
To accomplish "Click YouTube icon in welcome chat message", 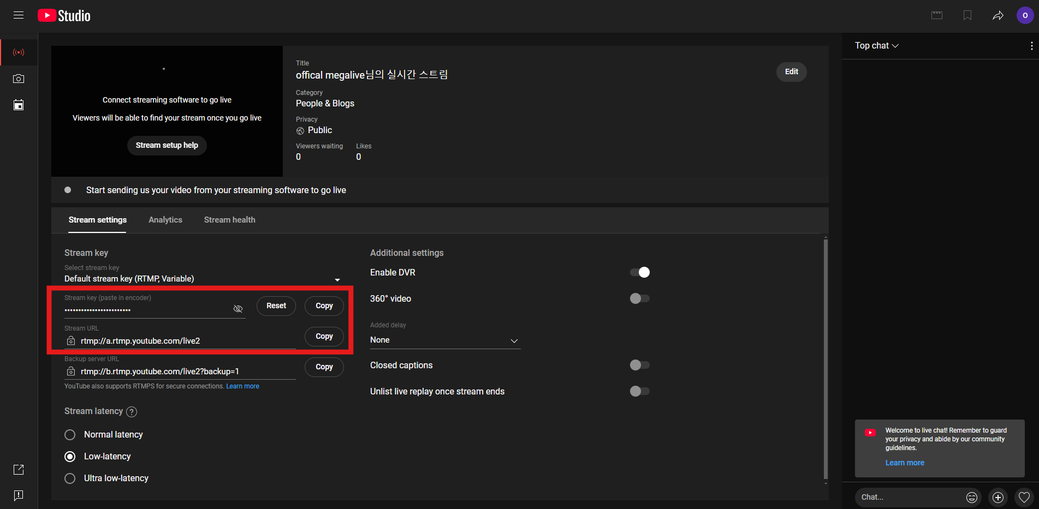I will (x=870, y=433).
